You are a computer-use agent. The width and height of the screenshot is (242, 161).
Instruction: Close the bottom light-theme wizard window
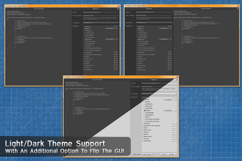click(x=177, y=77)
